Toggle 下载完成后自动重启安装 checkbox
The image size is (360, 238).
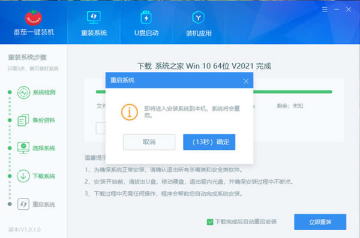(x=210, y=222)
